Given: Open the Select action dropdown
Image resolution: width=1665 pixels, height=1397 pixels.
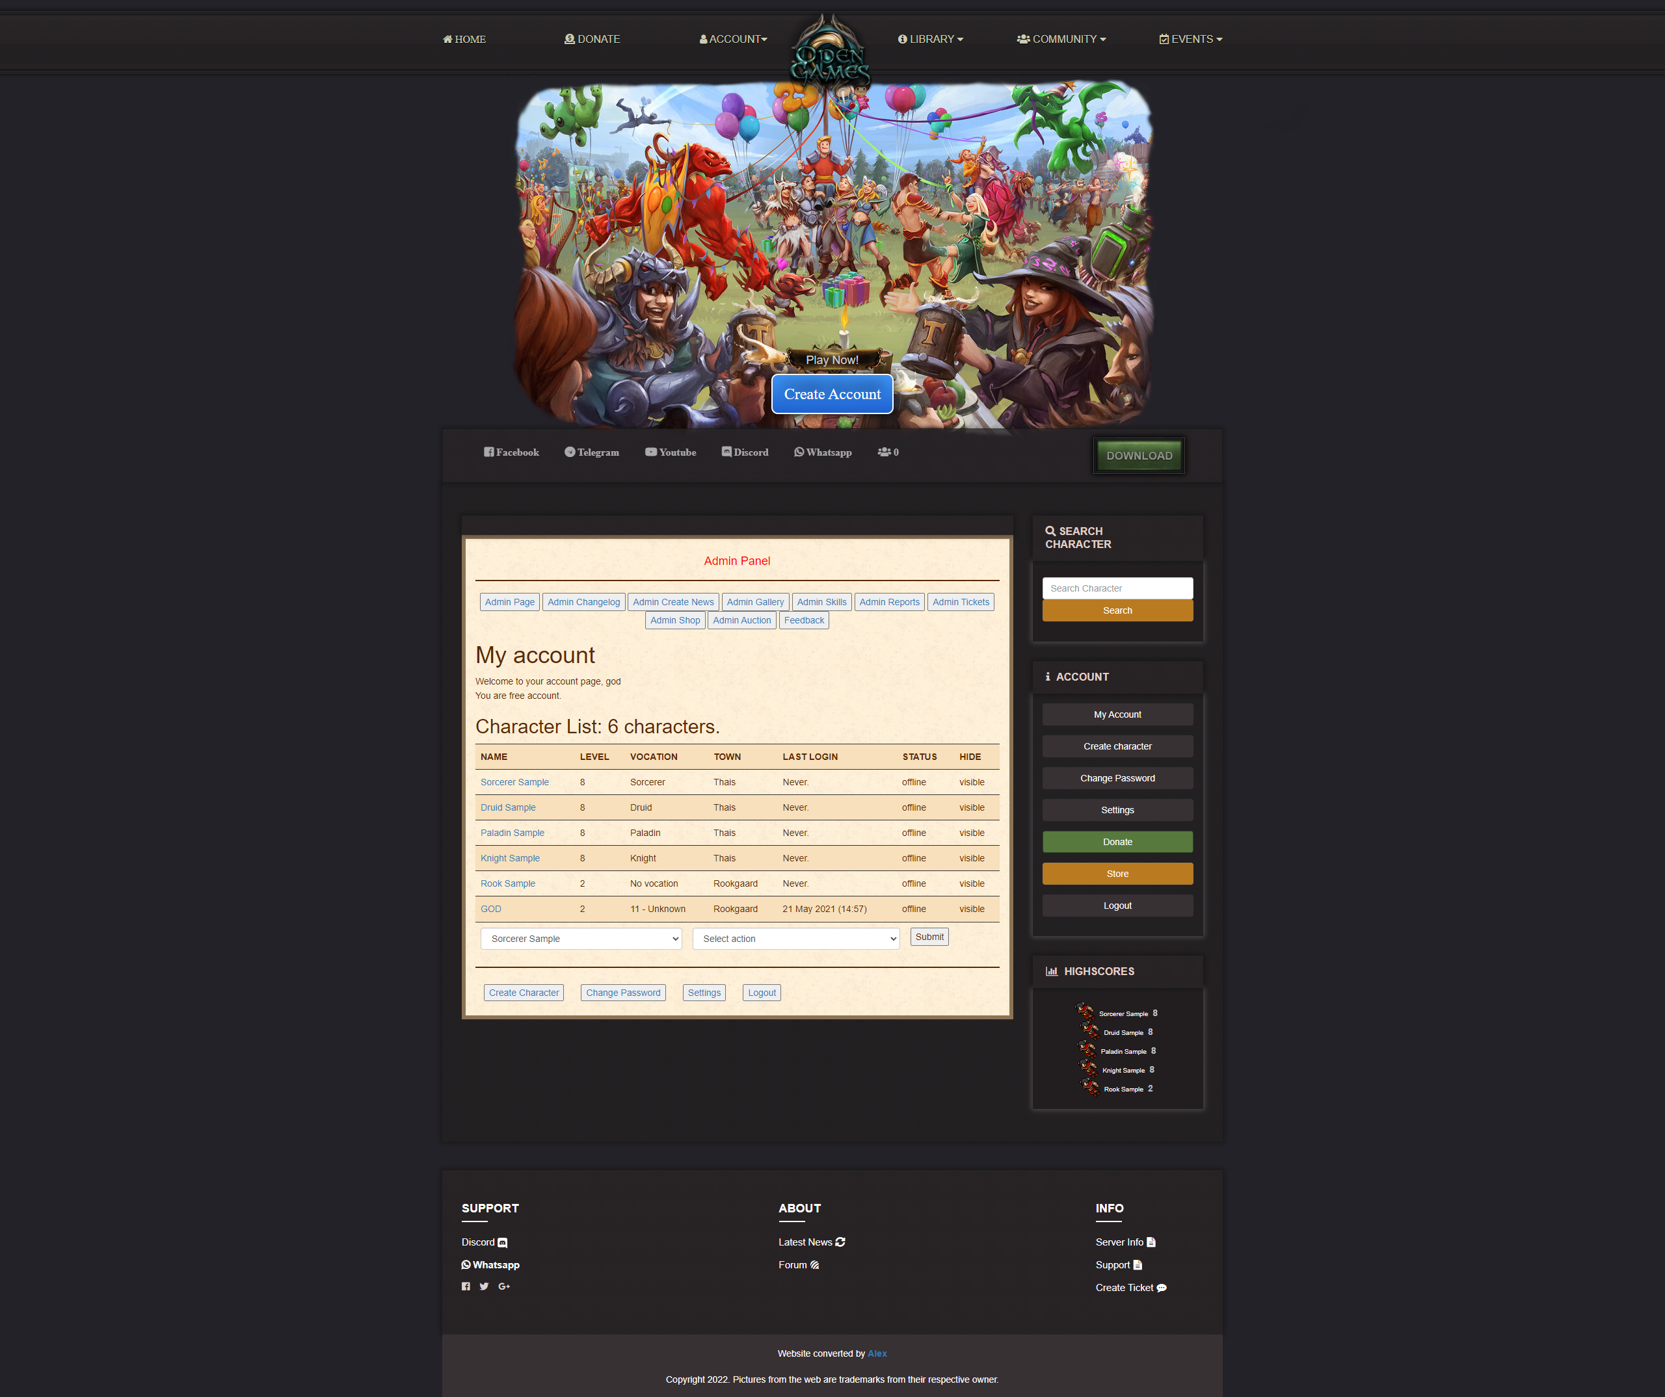Looking at the screenshot, I should point(796,938).
